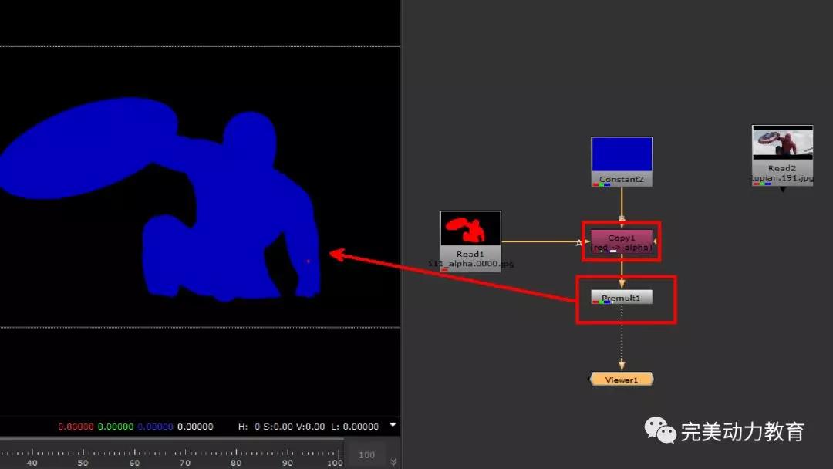This screenshot has height=469, width=833.
Task: Click frame 70 on the timeline ruler
Action: [185, 463]
